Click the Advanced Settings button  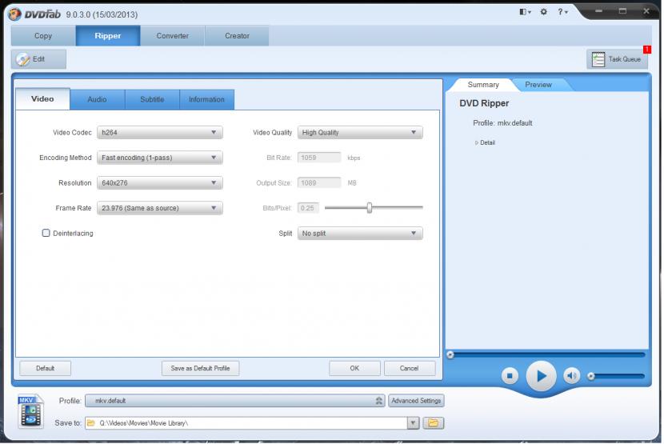(416, 401)
